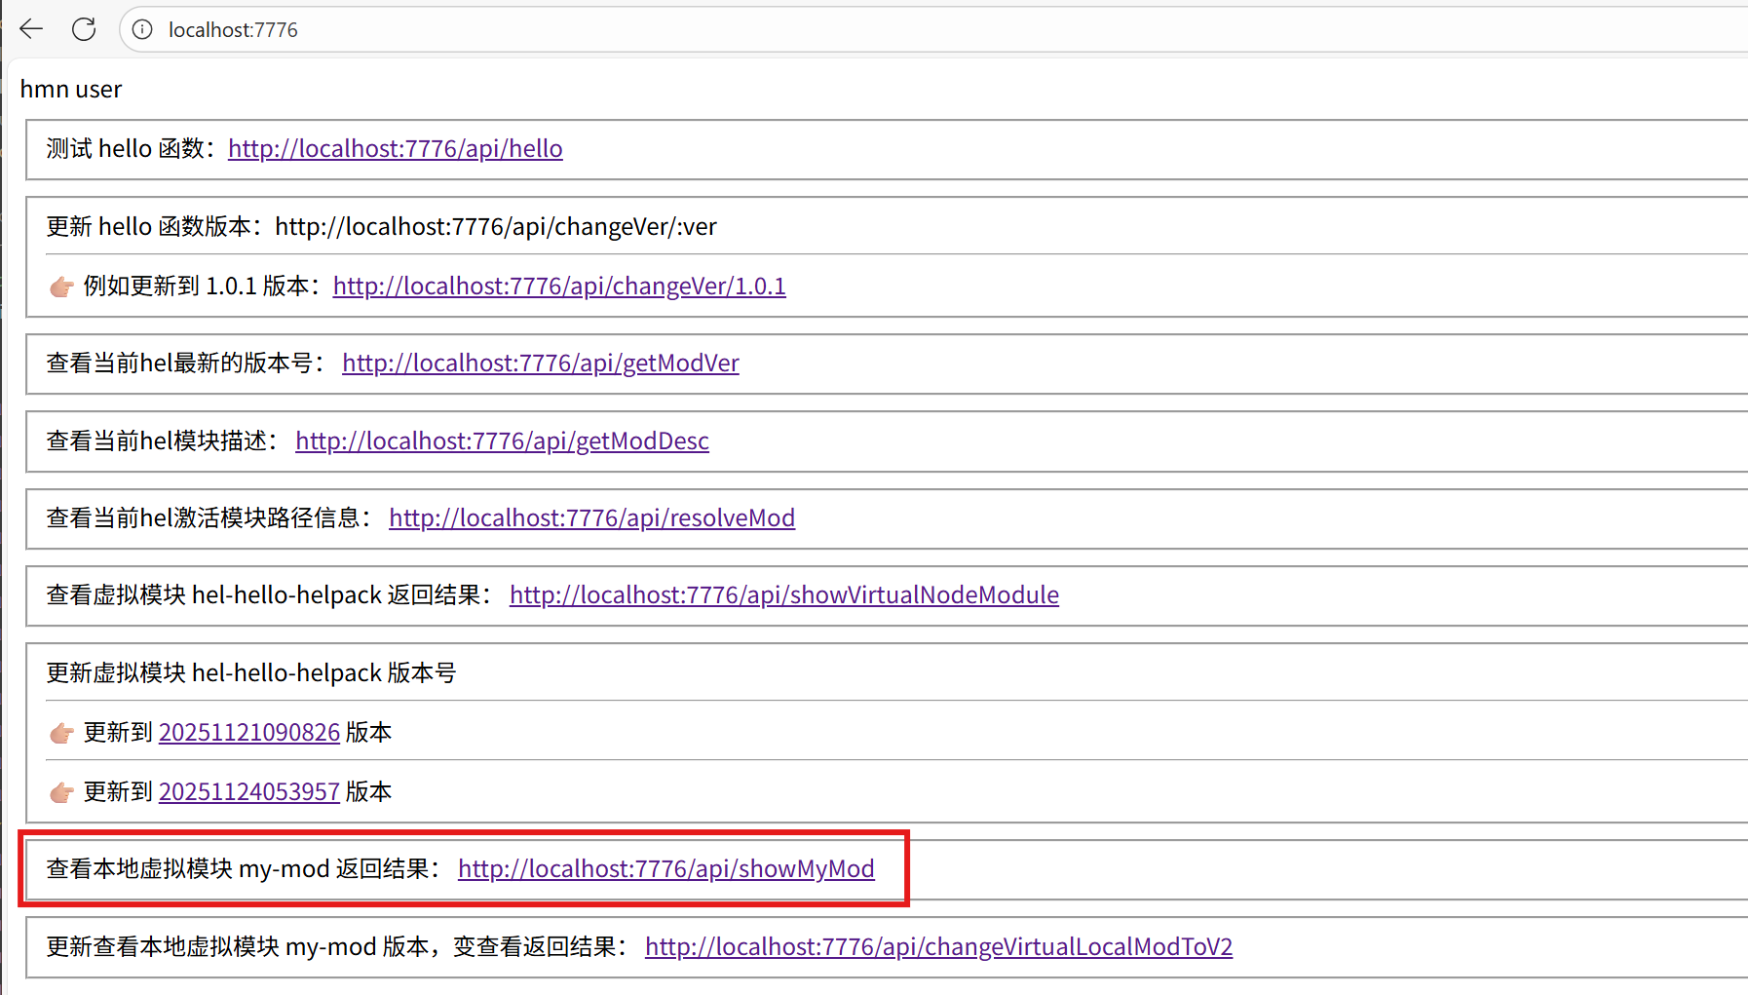Open the /api/hello test link

pos(395,148)
